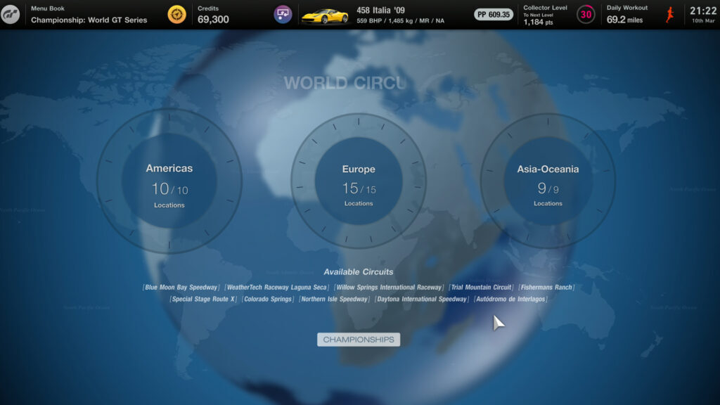
Task: Choose Trial Mountain Circuit
Action: point(481,288)
